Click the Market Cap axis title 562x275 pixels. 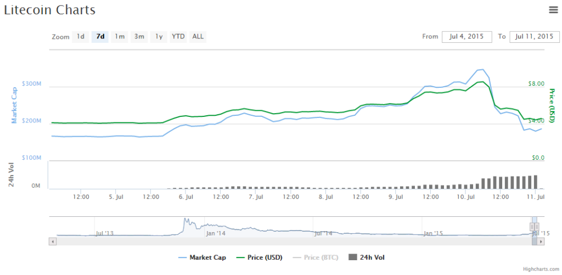point(15,105)
